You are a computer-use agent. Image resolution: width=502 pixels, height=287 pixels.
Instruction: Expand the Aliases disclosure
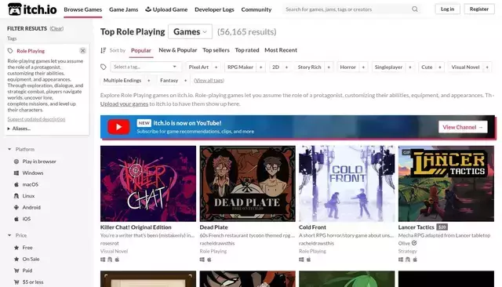pyautogui.click(x=19, y=129)
